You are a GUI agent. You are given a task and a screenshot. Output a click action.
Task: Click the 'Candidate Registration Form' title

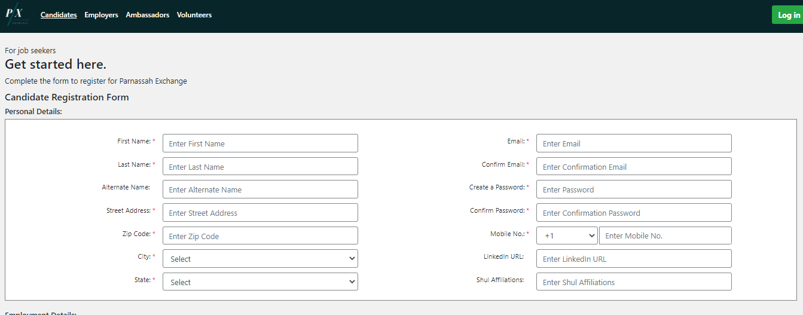(67, 97)
